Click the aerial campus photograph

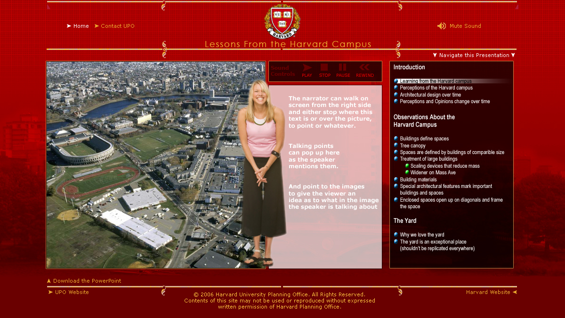click(155, 165)
